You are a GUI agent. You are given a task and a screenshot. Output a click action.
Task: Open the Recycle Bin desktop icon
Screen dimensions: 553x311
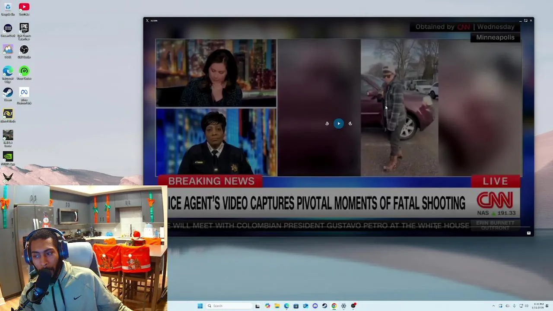pos(8,9)
